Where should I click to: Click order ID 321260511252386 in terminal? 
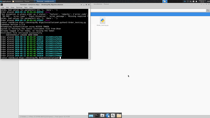[x=54, y=37]
